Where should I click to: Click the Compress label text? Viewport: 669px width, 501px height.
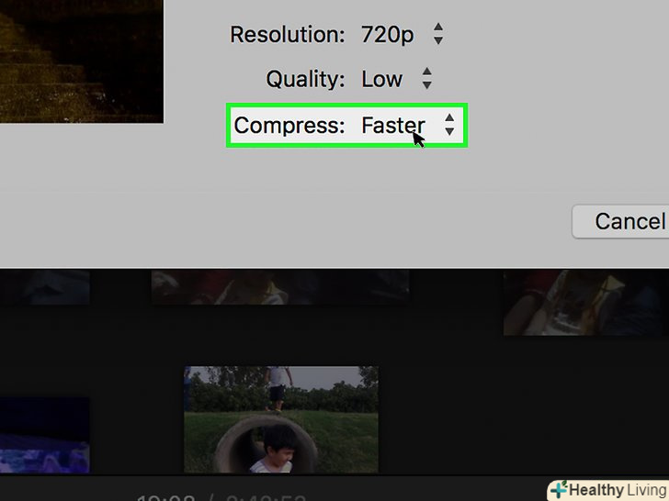pyautogui.click(x=289, y=125)
